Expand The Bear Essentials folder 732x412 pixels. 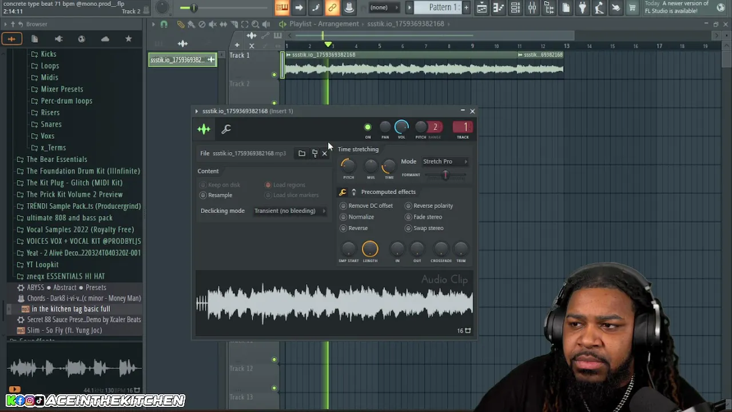[x=57, y=159]
